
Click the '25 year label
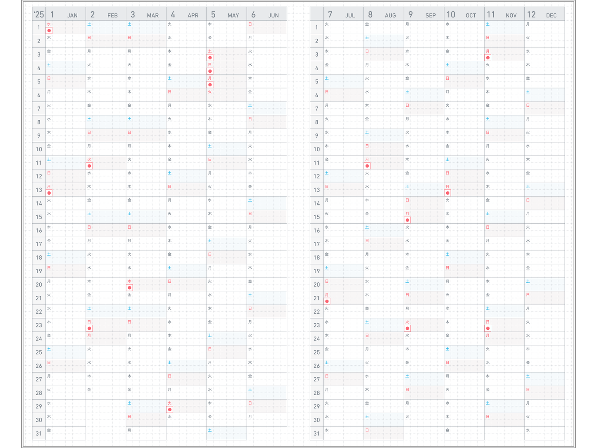coord(39,14)
